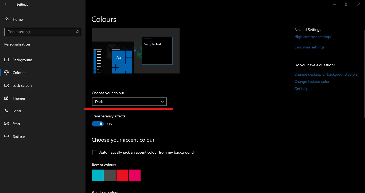
Task: Click Change taskbar color link
Action: coord(312,81)
